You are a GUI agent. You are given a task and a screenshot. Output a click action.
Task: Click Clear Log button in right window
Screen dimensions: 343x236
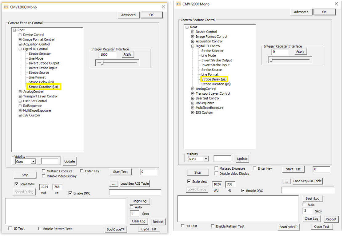click(312, 219)
